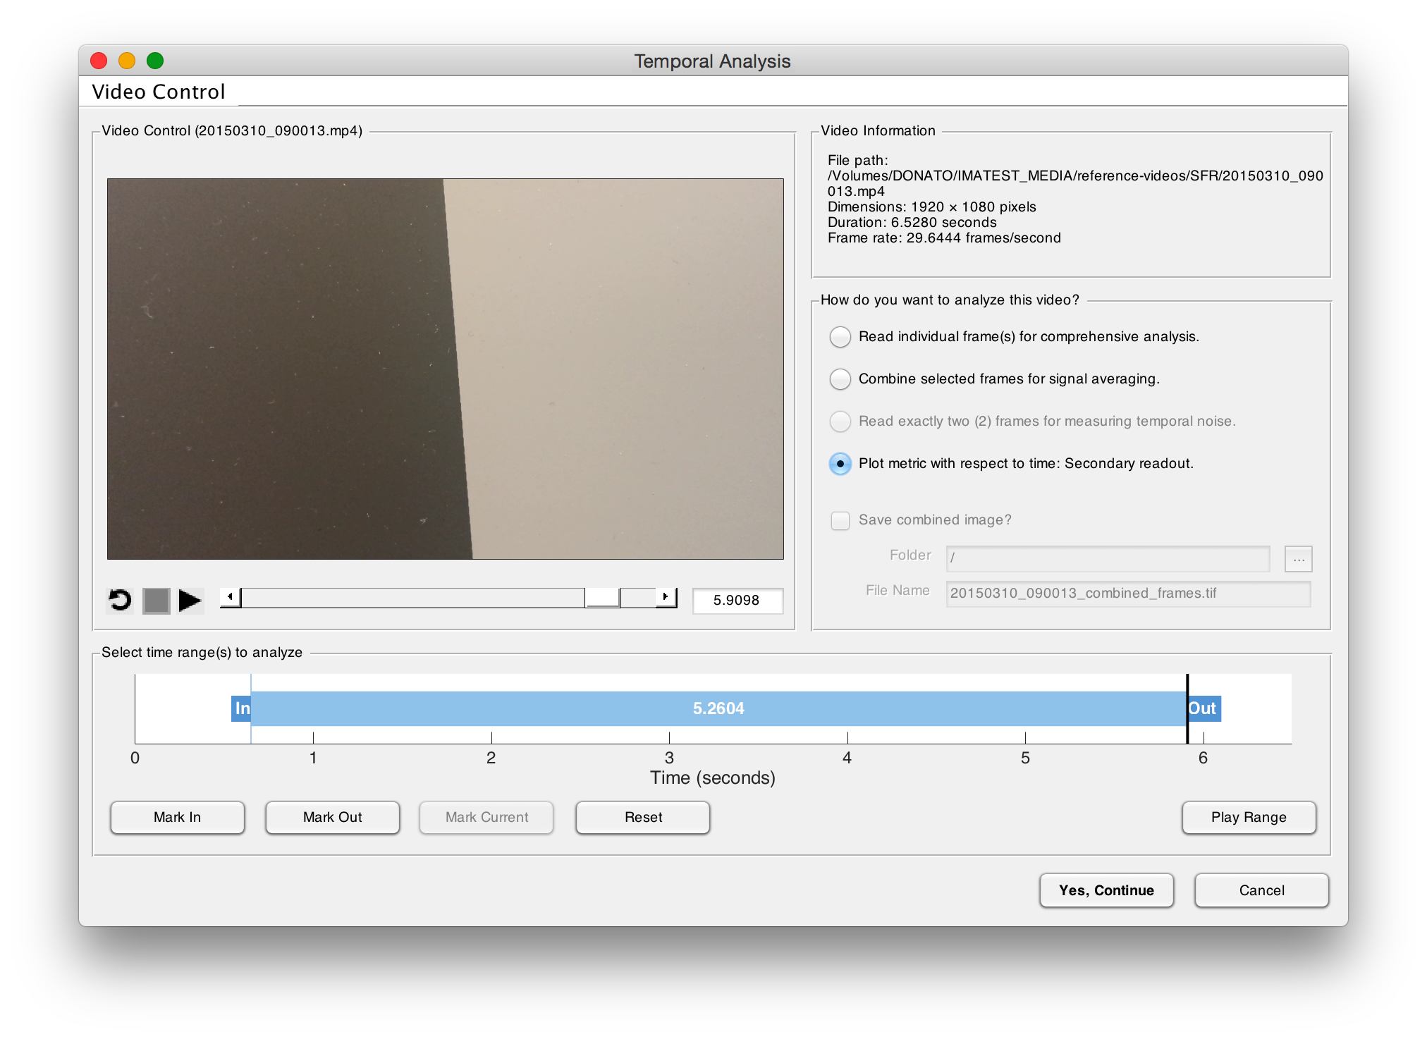Select Combine selected frames for signal averaging
Viewport: 1427px width, 1039px height.
840,379
